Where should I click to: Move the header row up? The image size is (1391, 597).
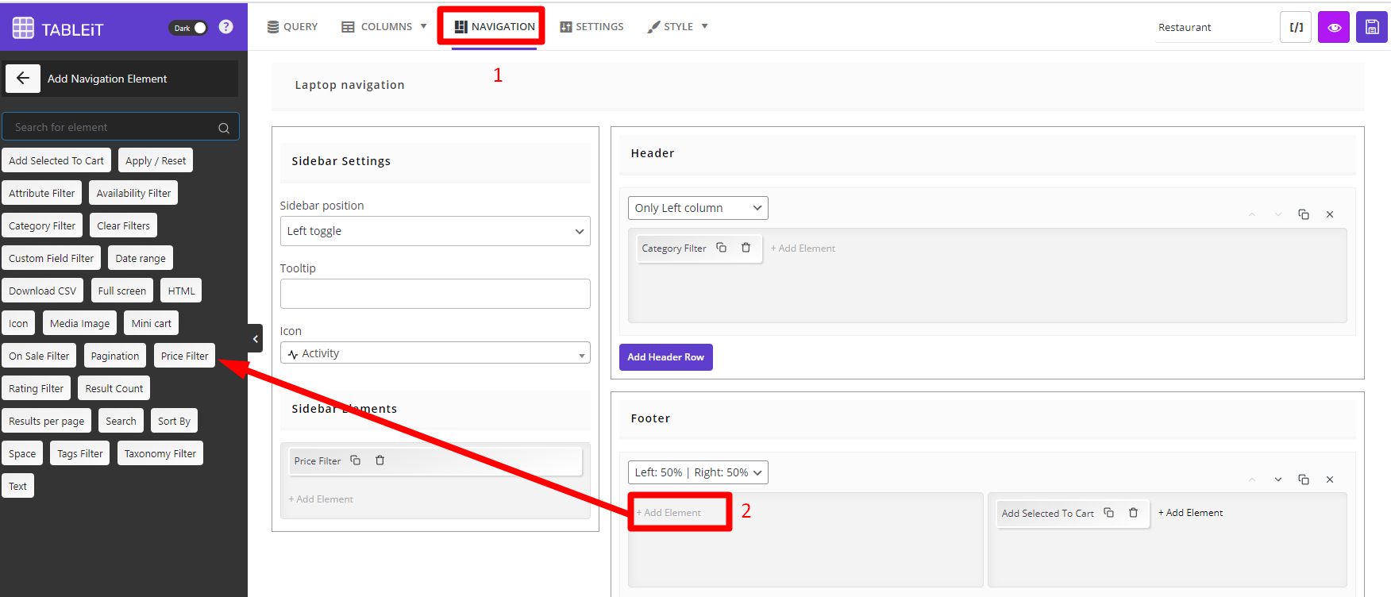[x=1252, y=214]
